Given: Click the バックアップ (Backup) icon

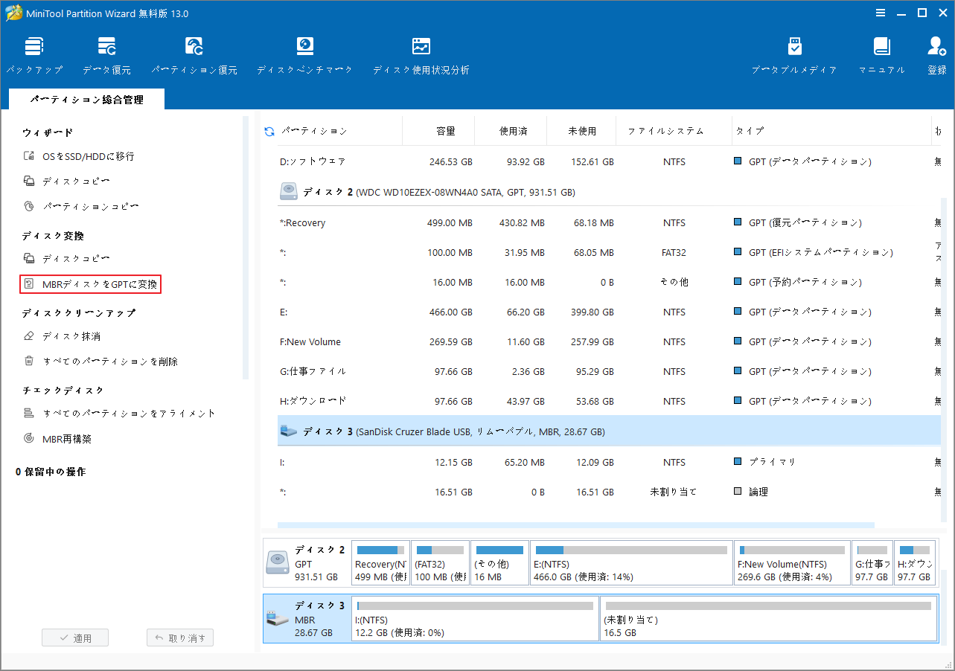Looking at the screenshot, I should click(x=33, y=54).
